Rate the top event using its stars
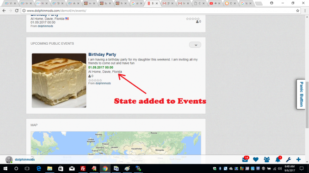 tap(193, 19)
